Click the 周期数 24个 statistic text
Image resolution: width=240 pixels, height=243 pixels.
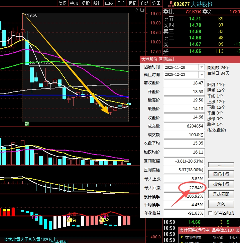(218, 67)
